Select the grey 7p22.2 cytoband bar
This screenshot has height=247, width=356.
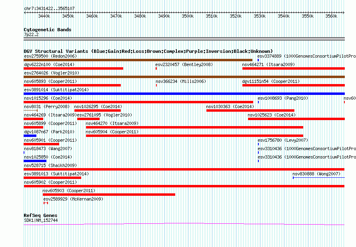(184, 39)
